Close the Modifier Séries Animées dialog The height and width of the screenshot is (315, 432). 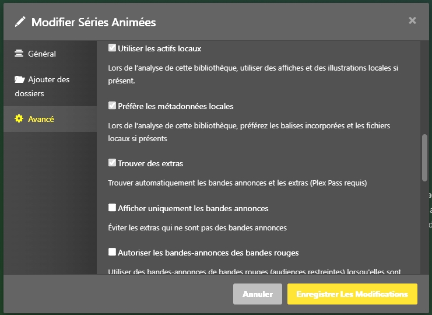pyautogui.click(x=412, y=20)
